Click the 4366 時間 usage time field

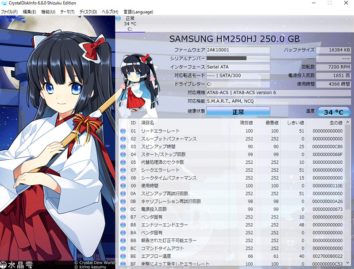(x=334, y=84)
